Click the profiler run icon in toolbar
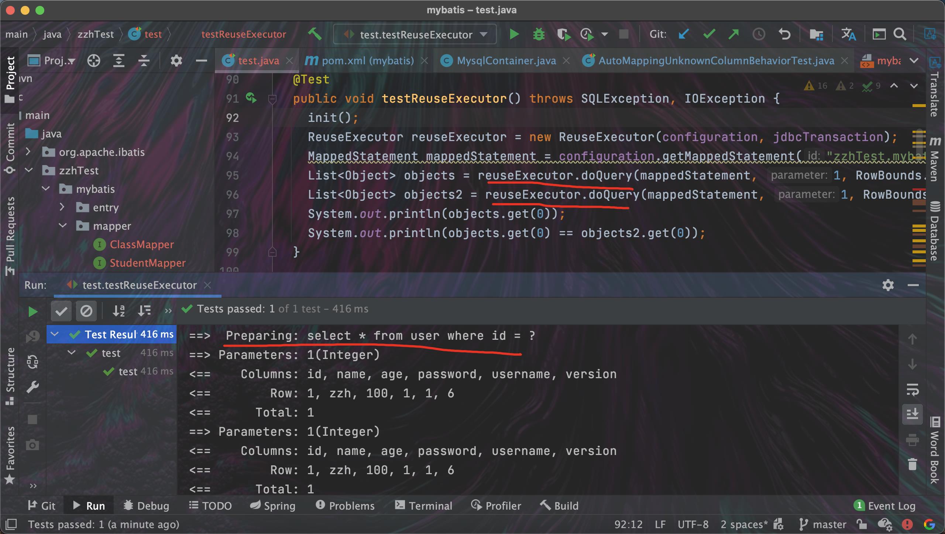Screen dimensions: 945x534 [587, 34]
